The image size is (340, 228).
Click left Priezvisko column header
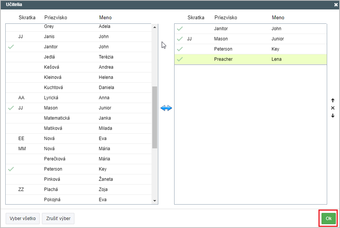click(x=56, y=18)
